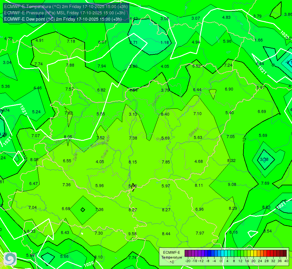Click the Heves county name
The height and width of the screenshot is (269, 292).
[x=156, y=100]
